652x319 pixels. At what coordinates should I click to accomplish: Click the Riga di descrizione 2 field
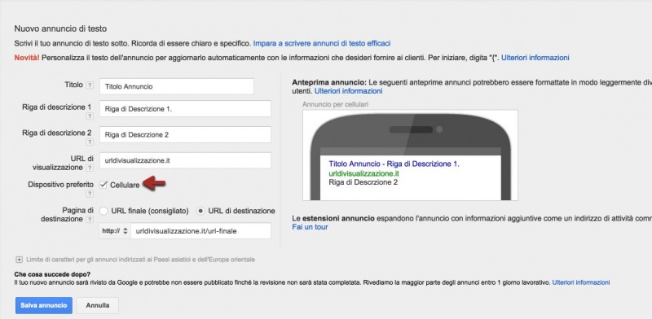click(x=186, y=134)
